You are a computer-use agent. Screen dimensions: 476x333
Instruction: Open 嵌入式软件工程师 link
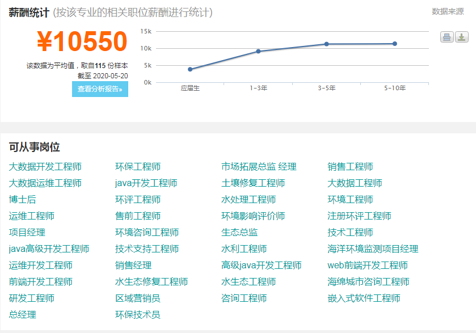(364, 298)
